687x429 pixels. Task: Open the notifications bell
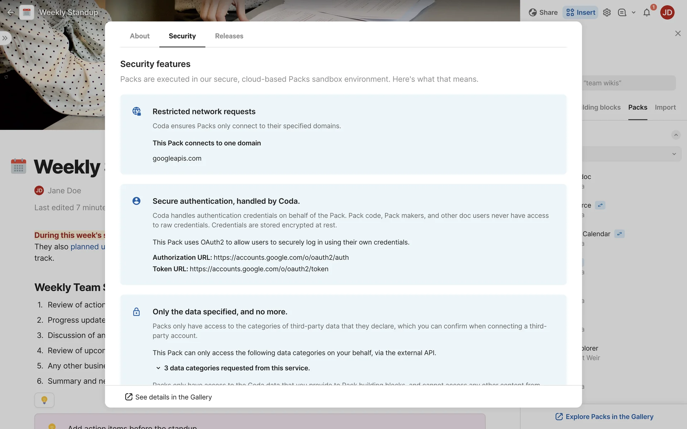coord(647,13)
